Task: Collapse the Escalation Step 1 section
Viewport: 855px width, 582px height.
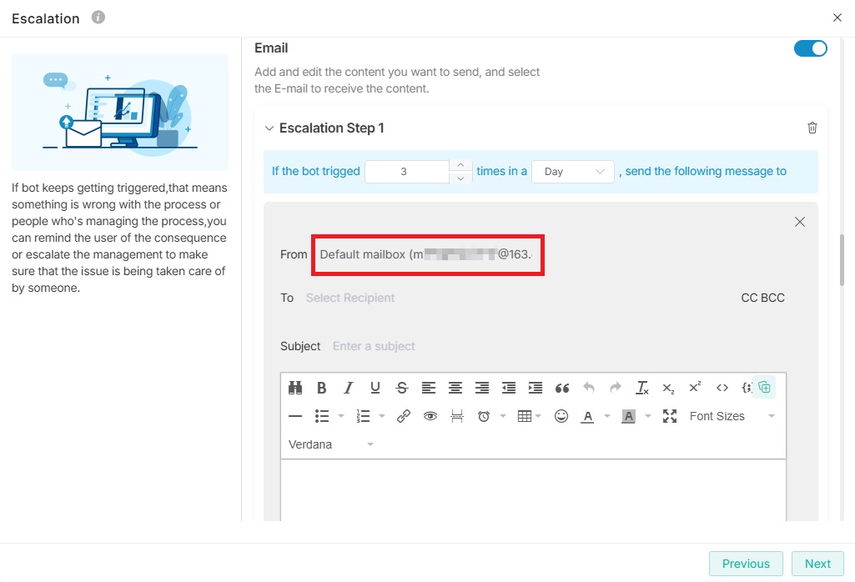Action: tap(269, 128)
